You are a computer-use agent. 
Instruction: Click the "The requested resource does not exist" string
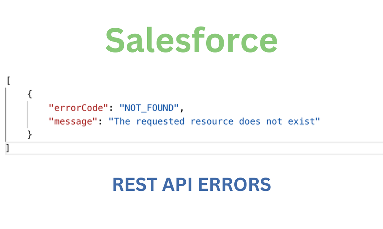tap(214, 121)
